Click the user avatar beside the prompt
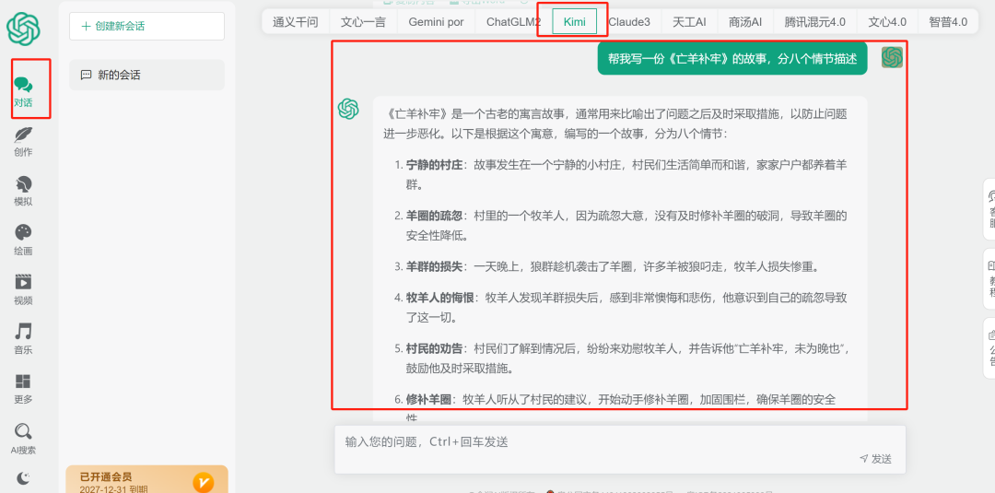 (892, 58)
